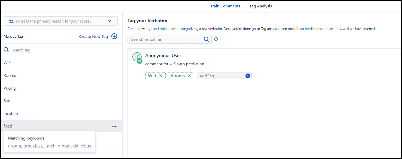Remove the Rooms tag from comment
Viewport: 402px width, 159px height.
tap(189, 76)
